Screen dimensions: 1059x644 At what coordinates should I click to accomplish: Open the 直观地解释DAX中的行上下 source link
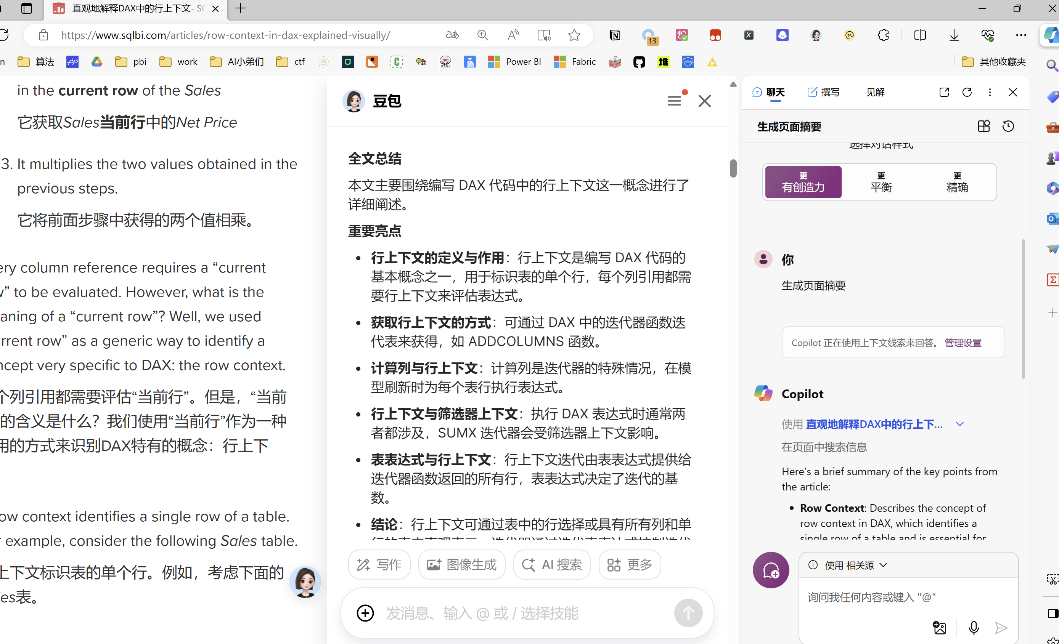[x=874, y=424]
